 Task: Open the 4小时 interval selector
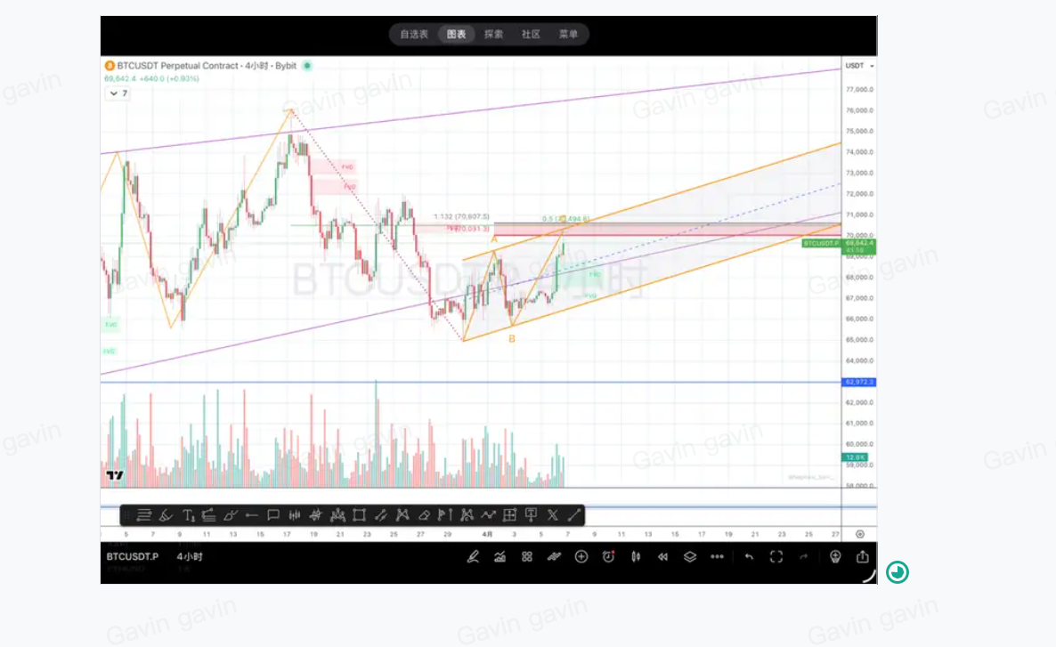(x=190, y=557)
